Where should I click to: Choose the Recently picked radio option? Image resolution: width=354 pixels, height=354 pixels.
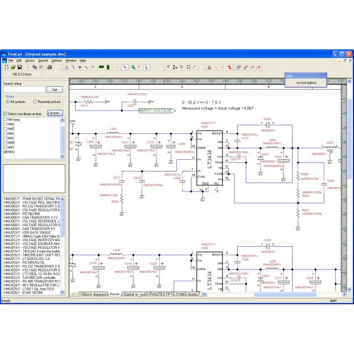(x=36, y=102)
